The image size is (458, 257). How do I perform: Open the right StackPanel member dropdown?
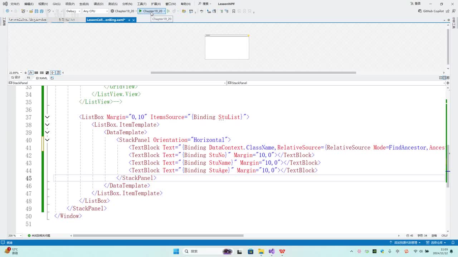click(x=336, y=83)
